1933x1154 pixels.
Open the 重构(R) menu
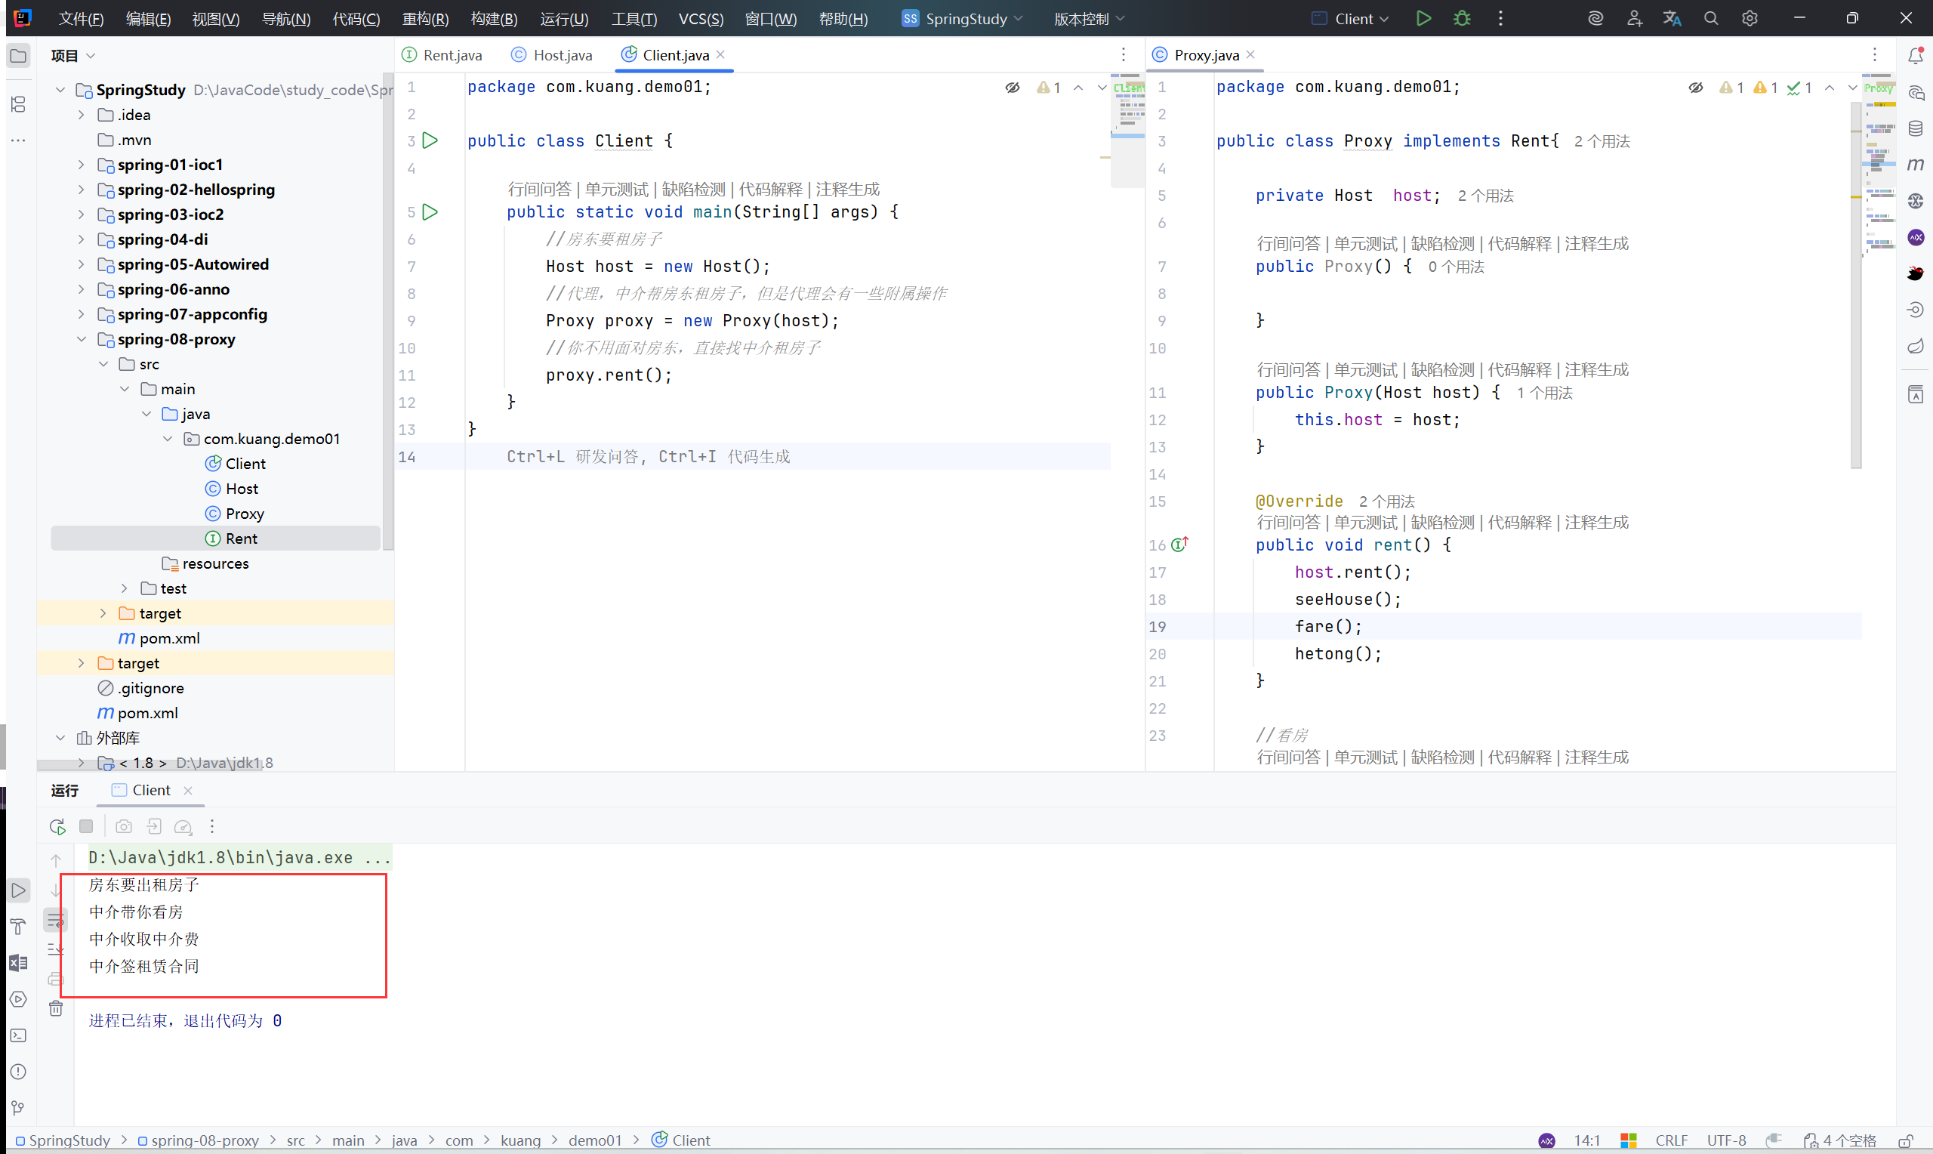pyautogui.click(x=425, y=19)
